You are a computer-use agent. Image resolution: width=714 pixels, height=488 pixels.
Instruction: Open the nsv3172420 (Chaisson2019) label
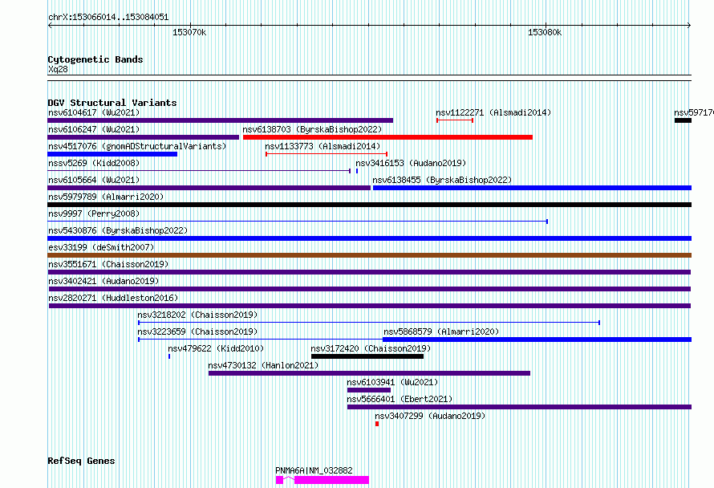coord(371,348)
